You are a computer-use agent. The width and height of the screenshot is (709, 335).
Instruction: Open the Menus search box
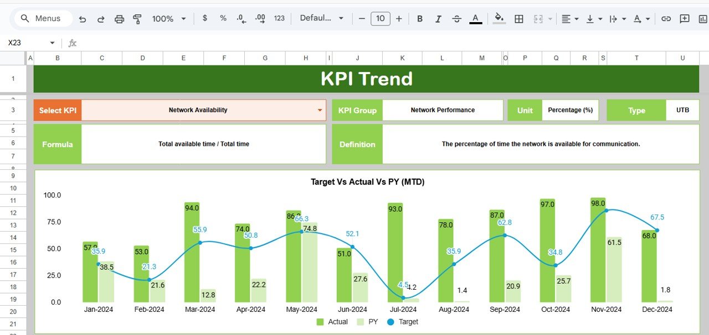tap(43, 18)
